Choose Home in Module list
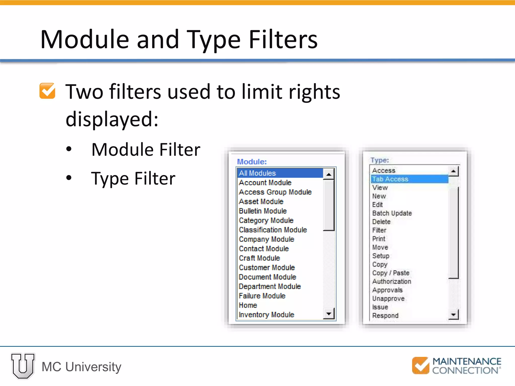 click(x=280, y=305)
